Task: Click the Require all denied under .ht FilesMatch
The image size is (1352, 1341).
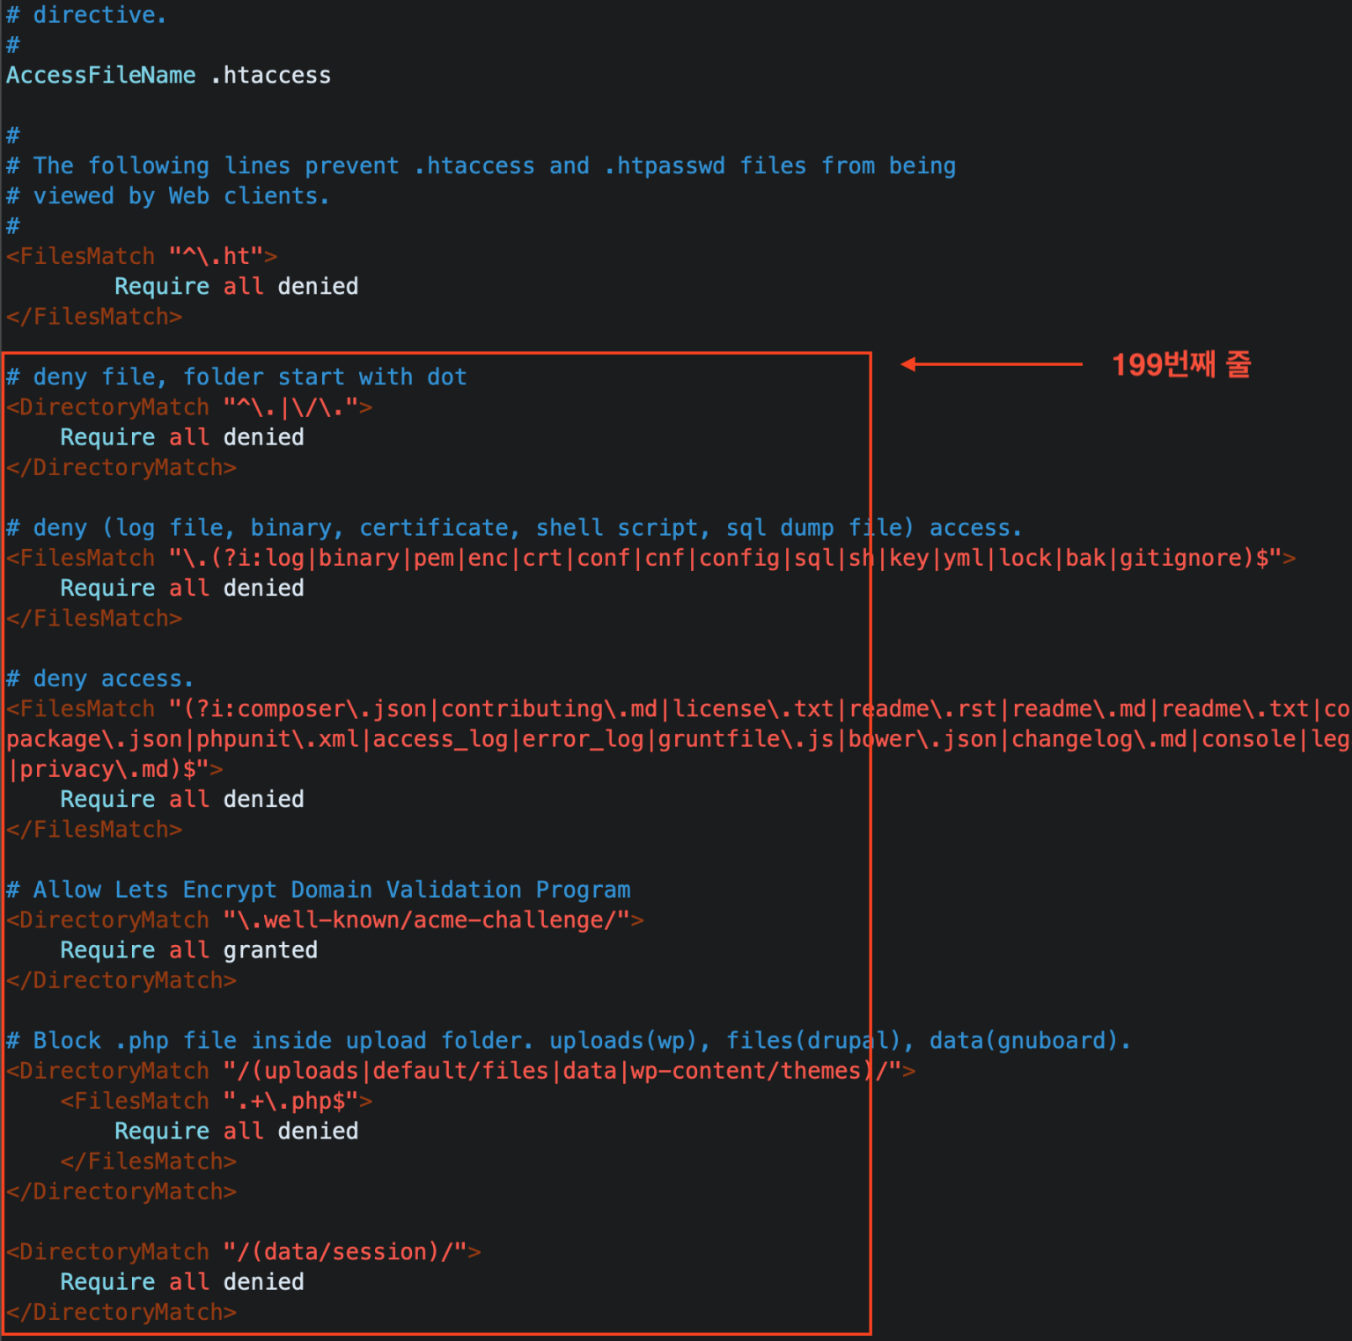Action: (235, 285)
